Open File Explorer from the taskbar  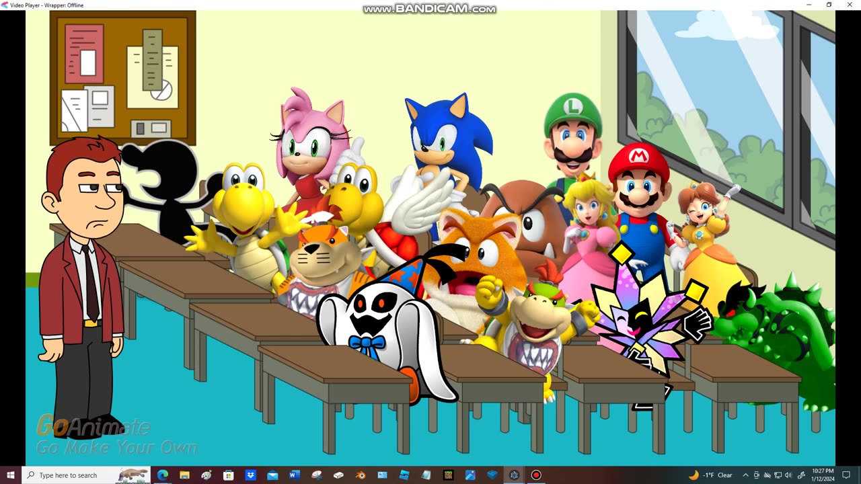[184, 475]
